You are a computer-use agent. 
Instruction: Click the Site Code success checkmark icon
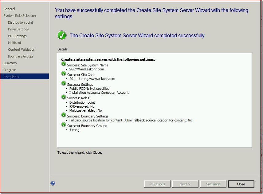64,73
